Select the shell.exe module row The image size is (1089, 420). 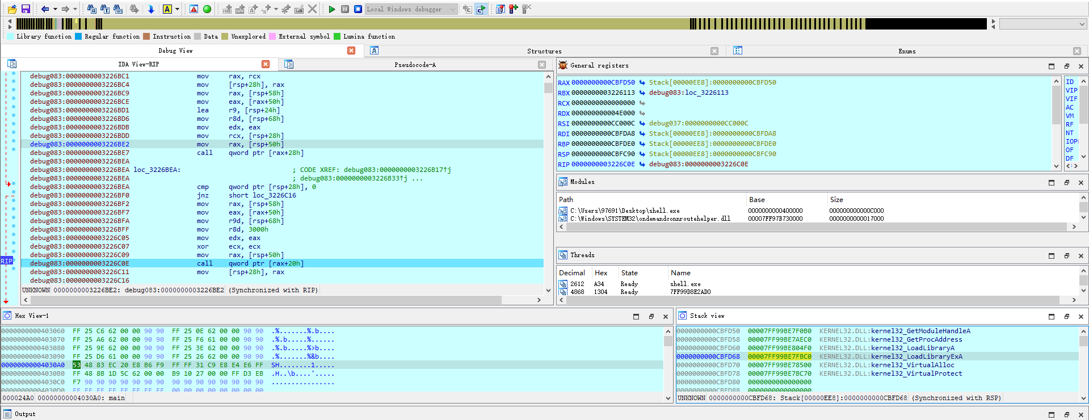click(x=721, y=211)
